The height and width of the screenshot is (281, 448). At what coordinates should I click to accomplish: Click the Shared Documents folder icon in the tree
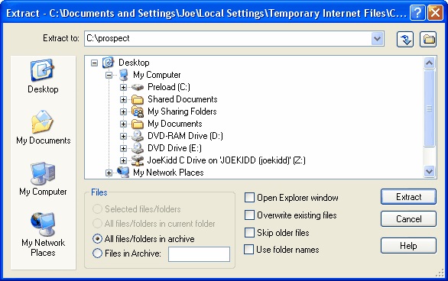(138, 99)
